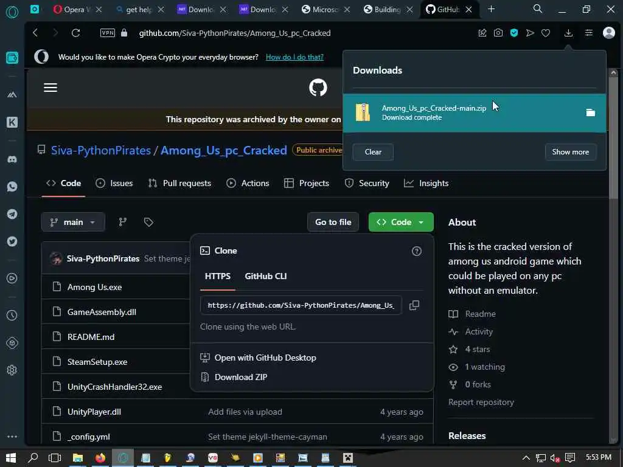Image resolution: width=623 pixels, height=467 pixels.
Task: Open UnityPlayer.dll file
Action: tap(94, 412)
